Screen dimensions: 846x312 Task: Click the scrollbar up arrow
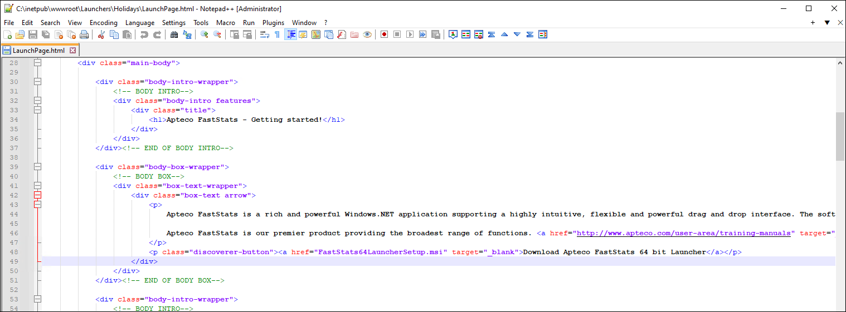click(840, 63)
